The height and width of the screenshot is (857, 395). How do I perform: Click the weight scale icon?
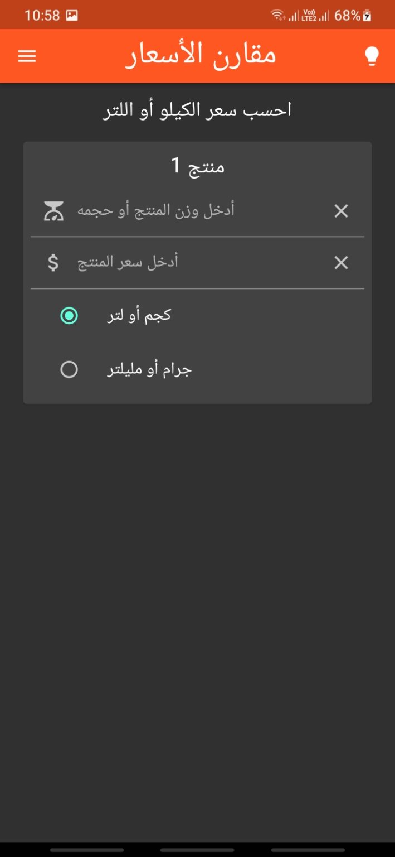pyautogui.click(x=53, y=211)
